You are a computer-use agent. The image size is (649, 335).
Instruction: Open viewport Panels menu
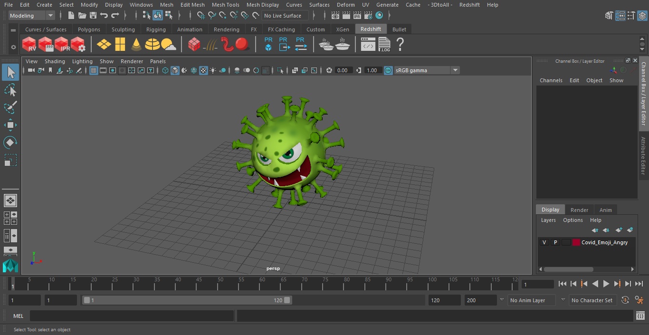[x=158, y=61]
